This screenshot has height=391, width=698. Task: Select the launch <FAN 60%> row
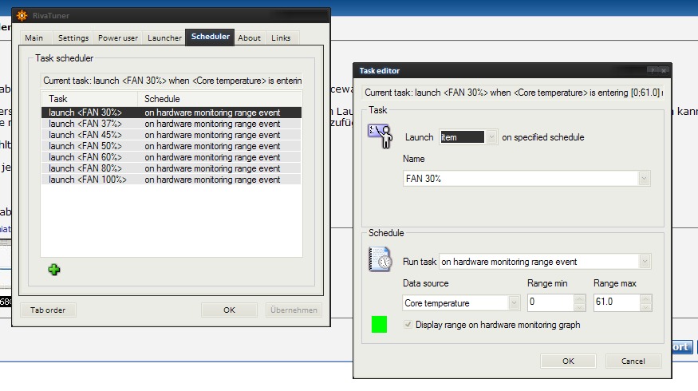click(172, 157)
